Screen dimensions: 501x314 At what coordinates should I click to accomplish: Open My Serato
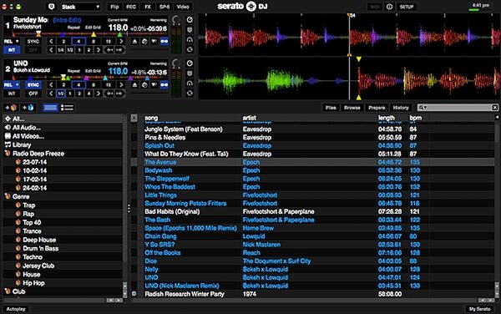pos(479,309)
